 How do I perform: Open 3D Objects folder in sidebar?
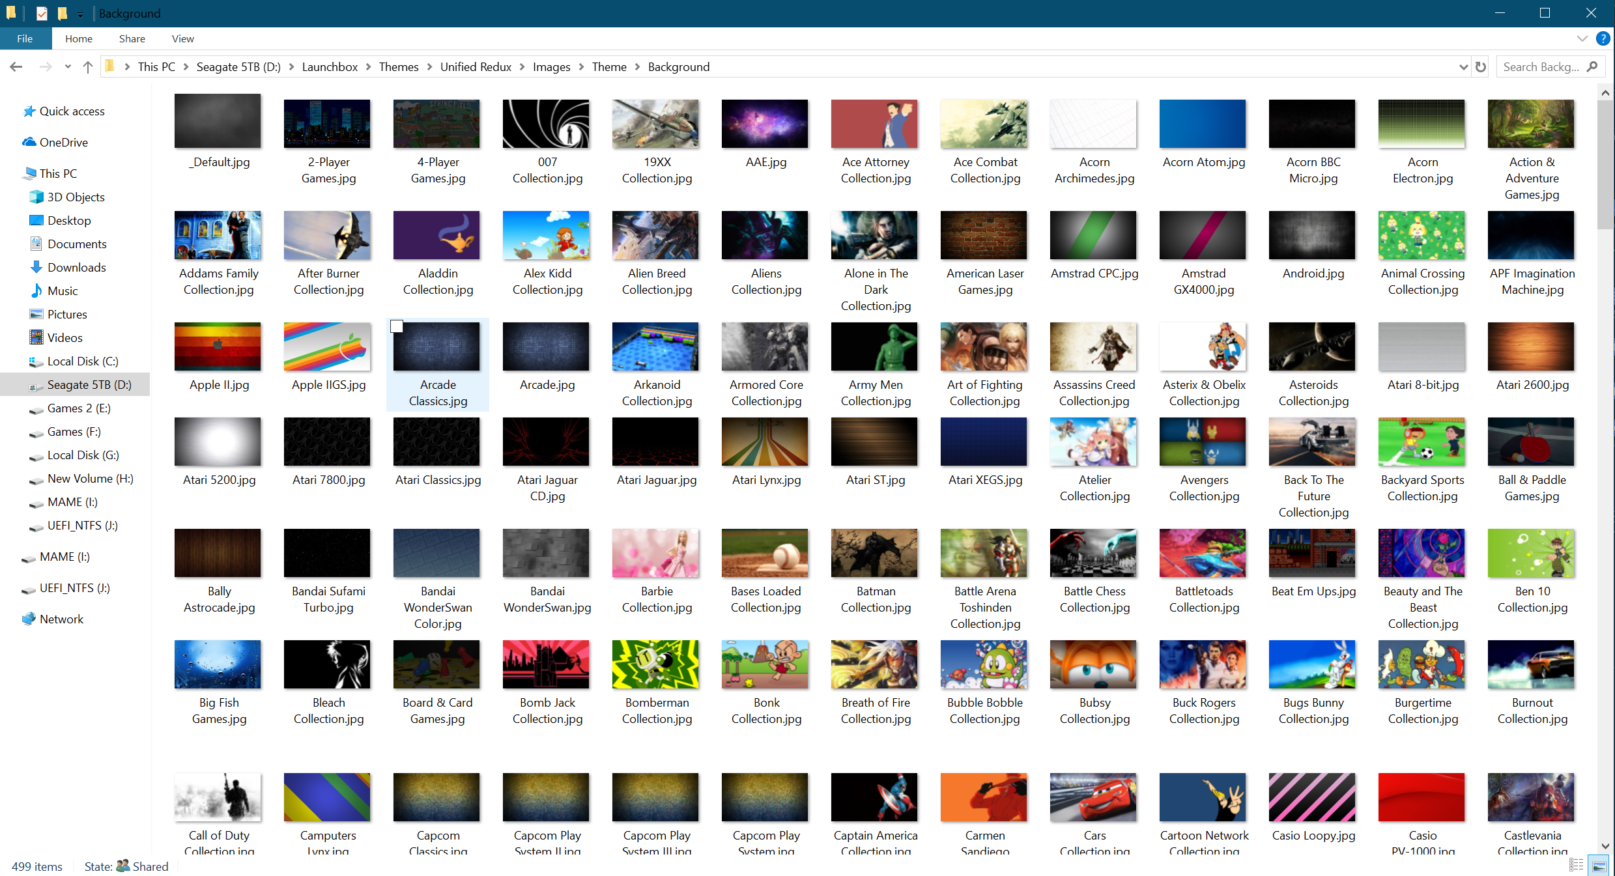pos(76,197)
